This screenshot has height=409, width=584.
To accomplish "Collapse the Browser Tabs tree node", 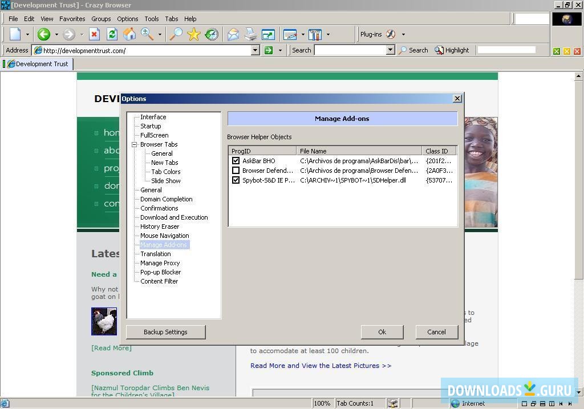I will 135,144.
